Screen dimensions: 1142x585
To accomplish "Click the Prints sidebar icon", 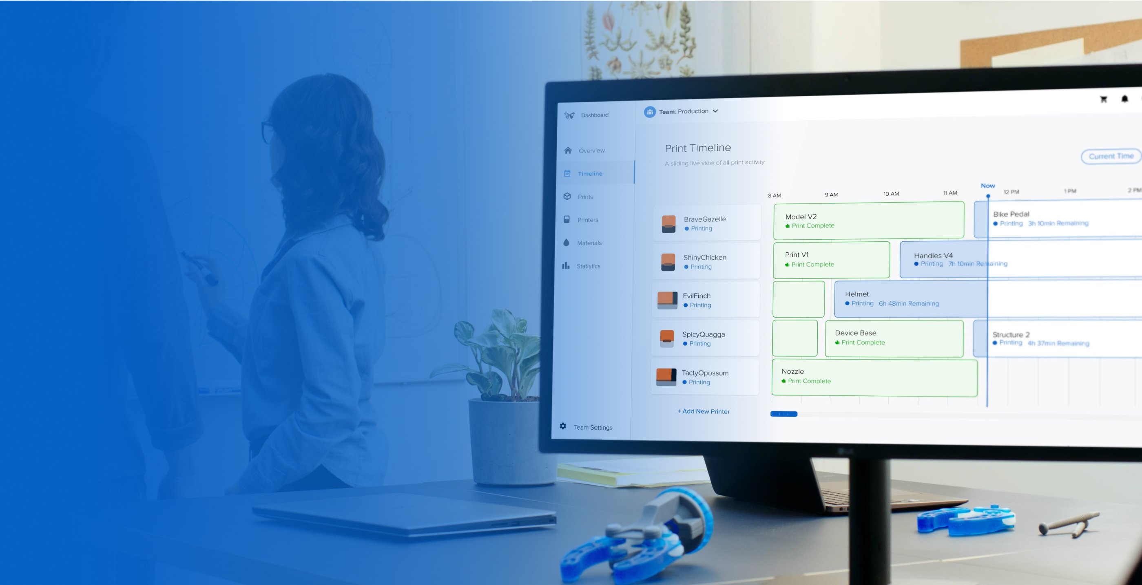I will pyautogui.click(x=569, y=196).
